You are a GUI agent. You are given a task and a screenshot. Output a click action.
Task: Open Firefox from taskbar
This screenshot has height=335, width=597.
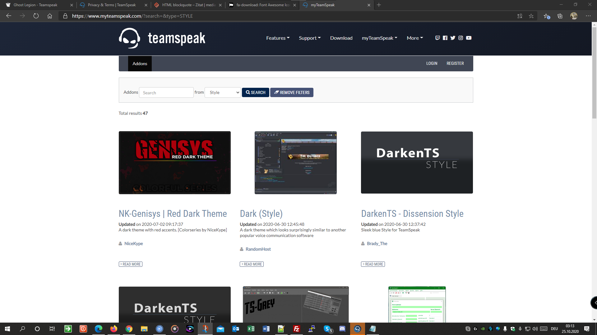coord(114,329)
